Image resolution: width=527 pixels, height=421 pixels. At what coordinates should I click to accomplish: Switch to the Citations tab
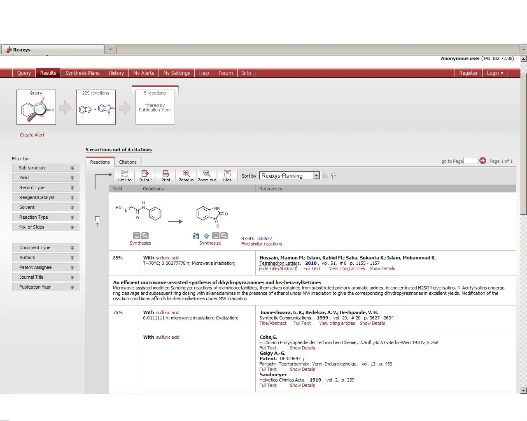(x=128, y=162)
